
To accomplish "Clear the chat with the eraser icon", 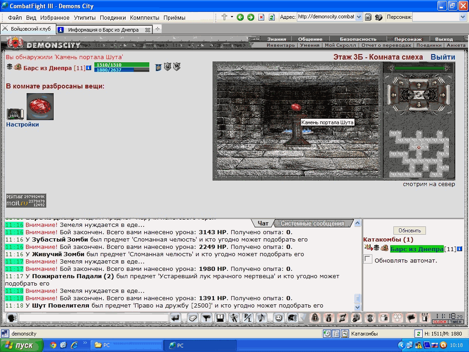I will pyautogui.click(x=193, y=318).
